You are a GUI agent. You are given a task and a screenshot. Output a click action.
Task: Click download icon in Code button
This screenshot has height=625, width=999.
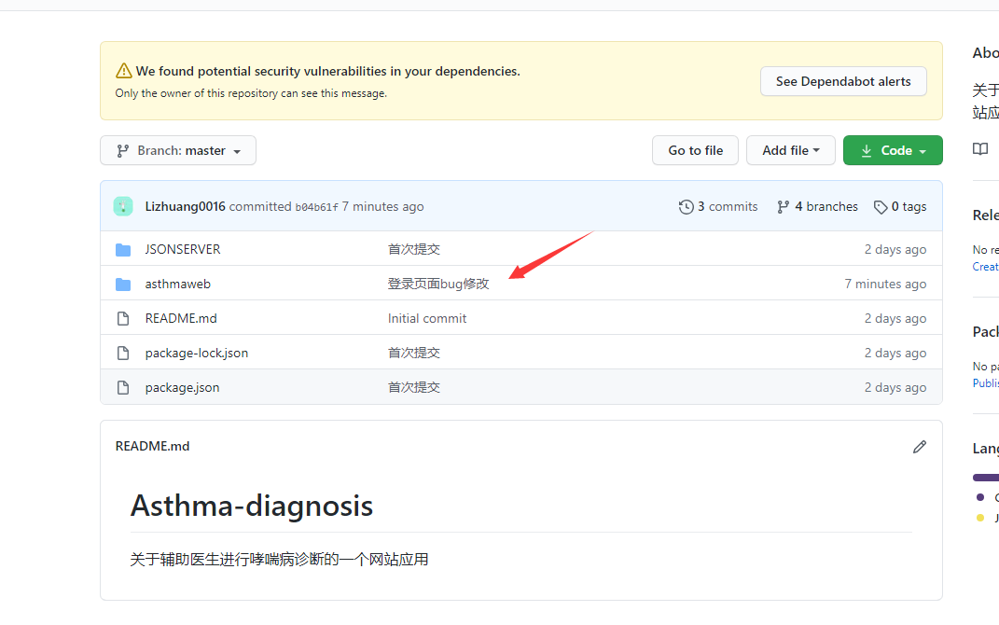pyautogui.click(x=867, y=151)
